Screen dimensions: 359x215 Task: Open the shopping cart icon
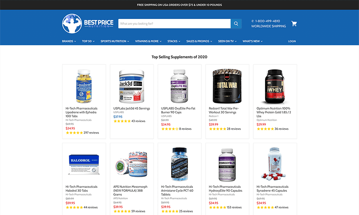[294, 24]
